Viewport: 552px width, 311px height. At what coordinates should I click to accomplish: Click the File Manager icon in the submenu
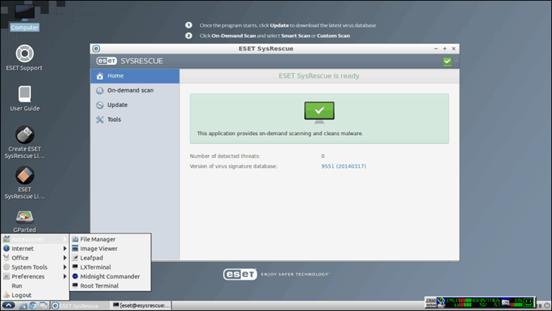(x=75, y=239)
